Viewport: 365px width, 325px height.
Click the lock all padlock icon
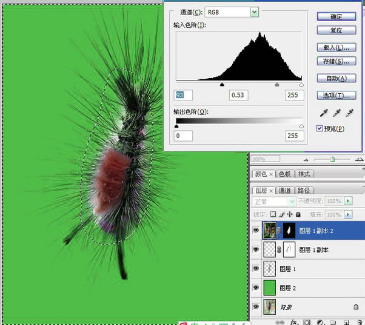pyautogui.click(x=298, y=214)
